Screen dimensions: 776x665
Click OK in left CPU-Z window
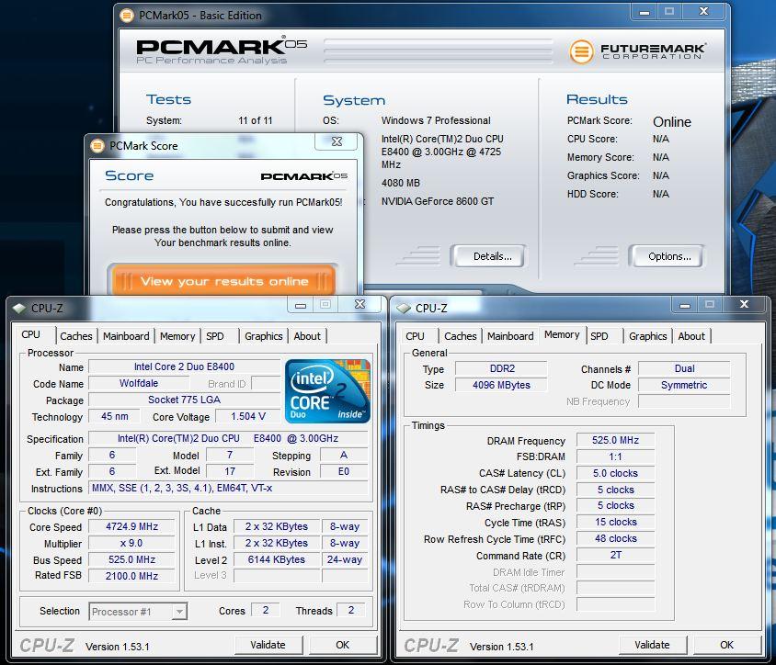[342, 645]
